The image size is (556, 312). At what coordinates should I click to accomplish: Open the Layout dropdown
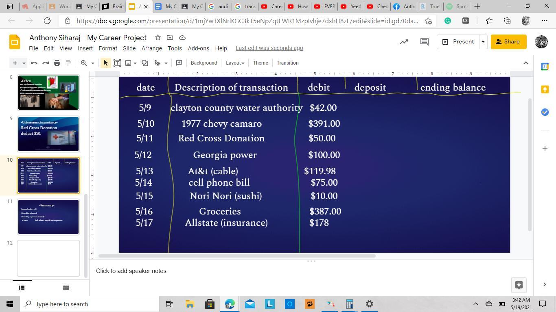(235, 63)
